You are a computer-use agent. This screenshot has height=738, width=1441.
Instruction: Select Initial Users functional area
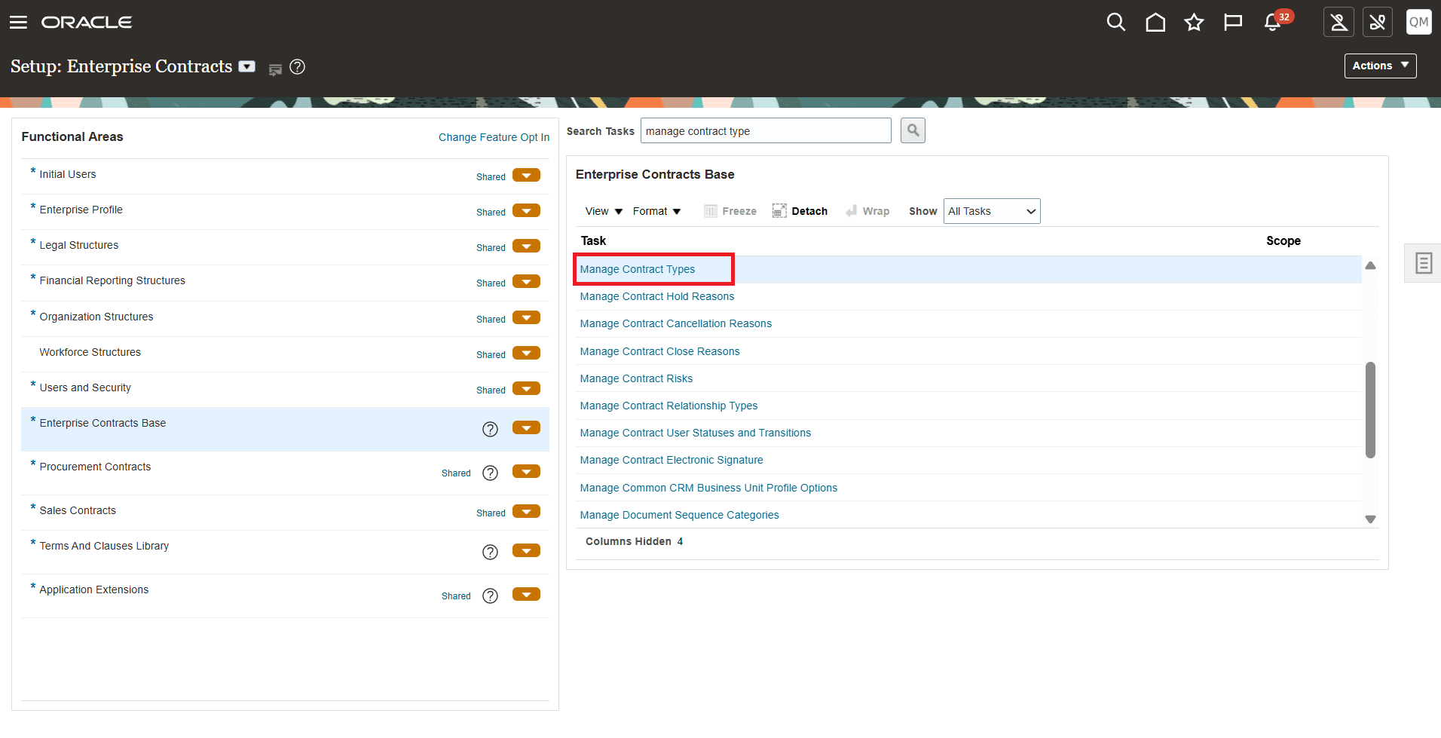tap(68, 174)
